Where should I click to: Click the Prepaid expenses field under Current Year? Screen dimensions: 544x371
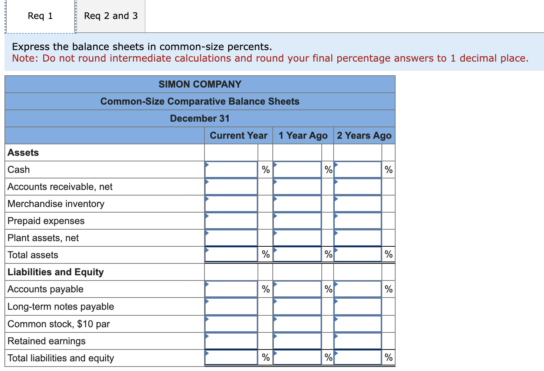click(x=231, y=220)
